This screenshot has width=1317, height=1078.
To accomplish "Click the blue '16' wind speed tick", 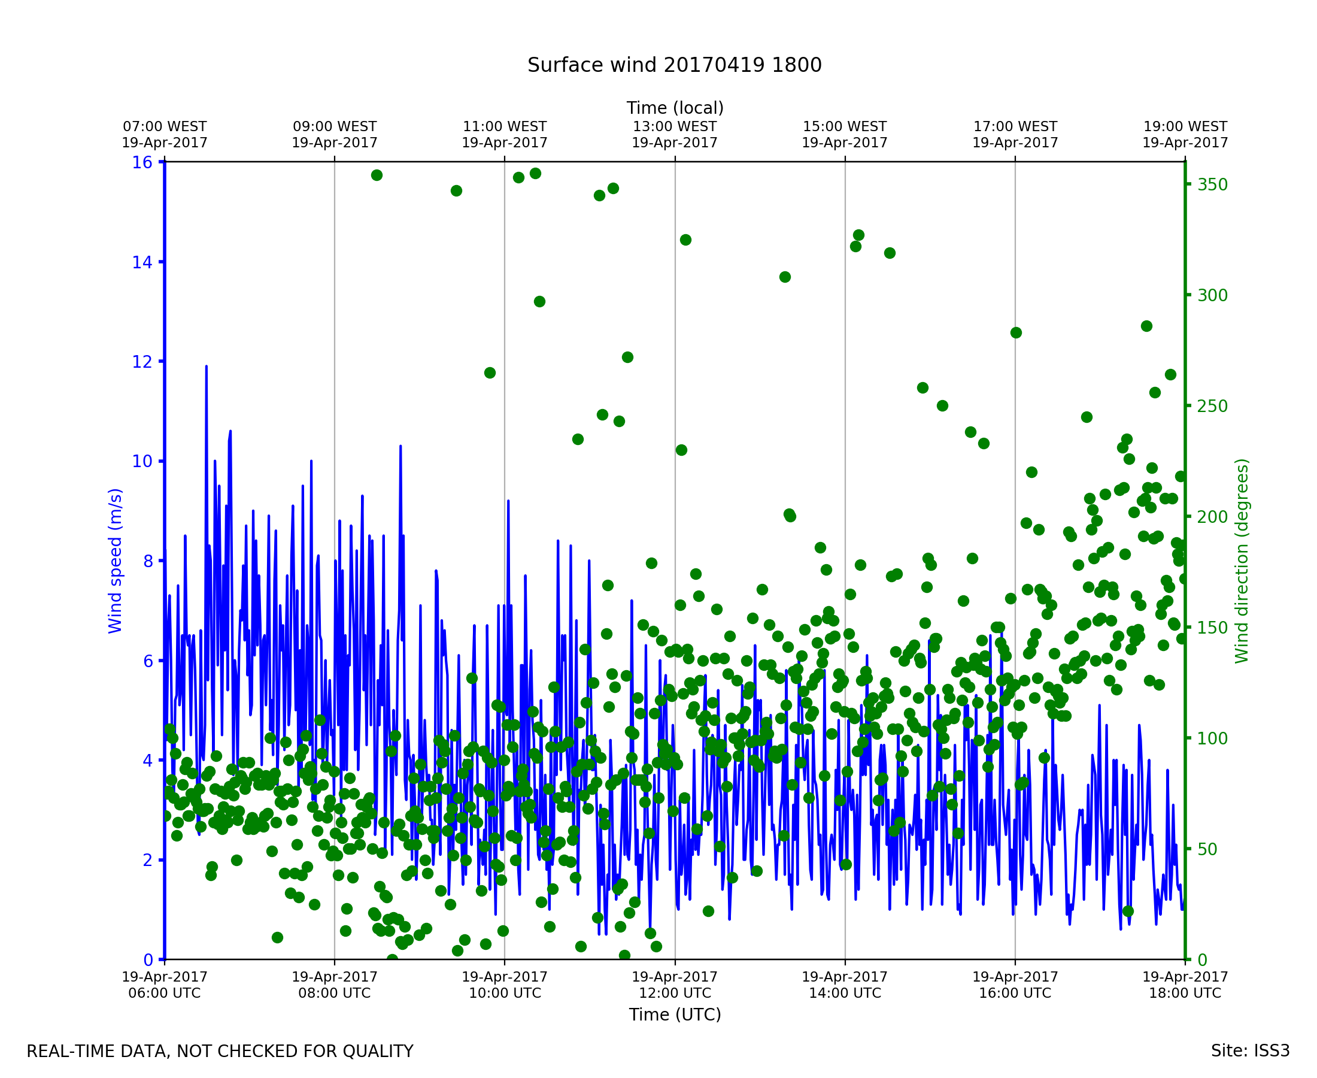I will [141, 163].
